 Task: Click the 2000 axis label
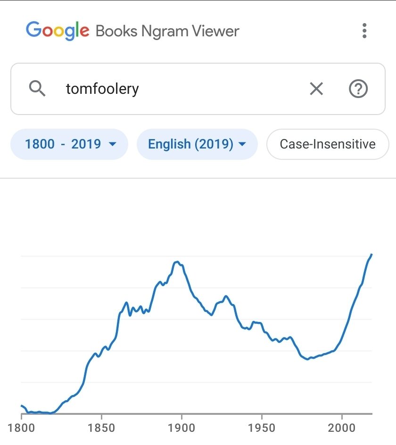342,428
